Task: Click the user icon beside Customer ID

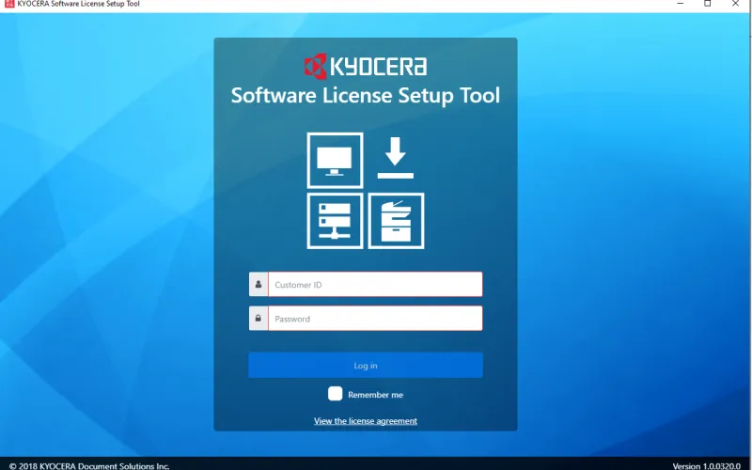Action: (x=258, y=284)
